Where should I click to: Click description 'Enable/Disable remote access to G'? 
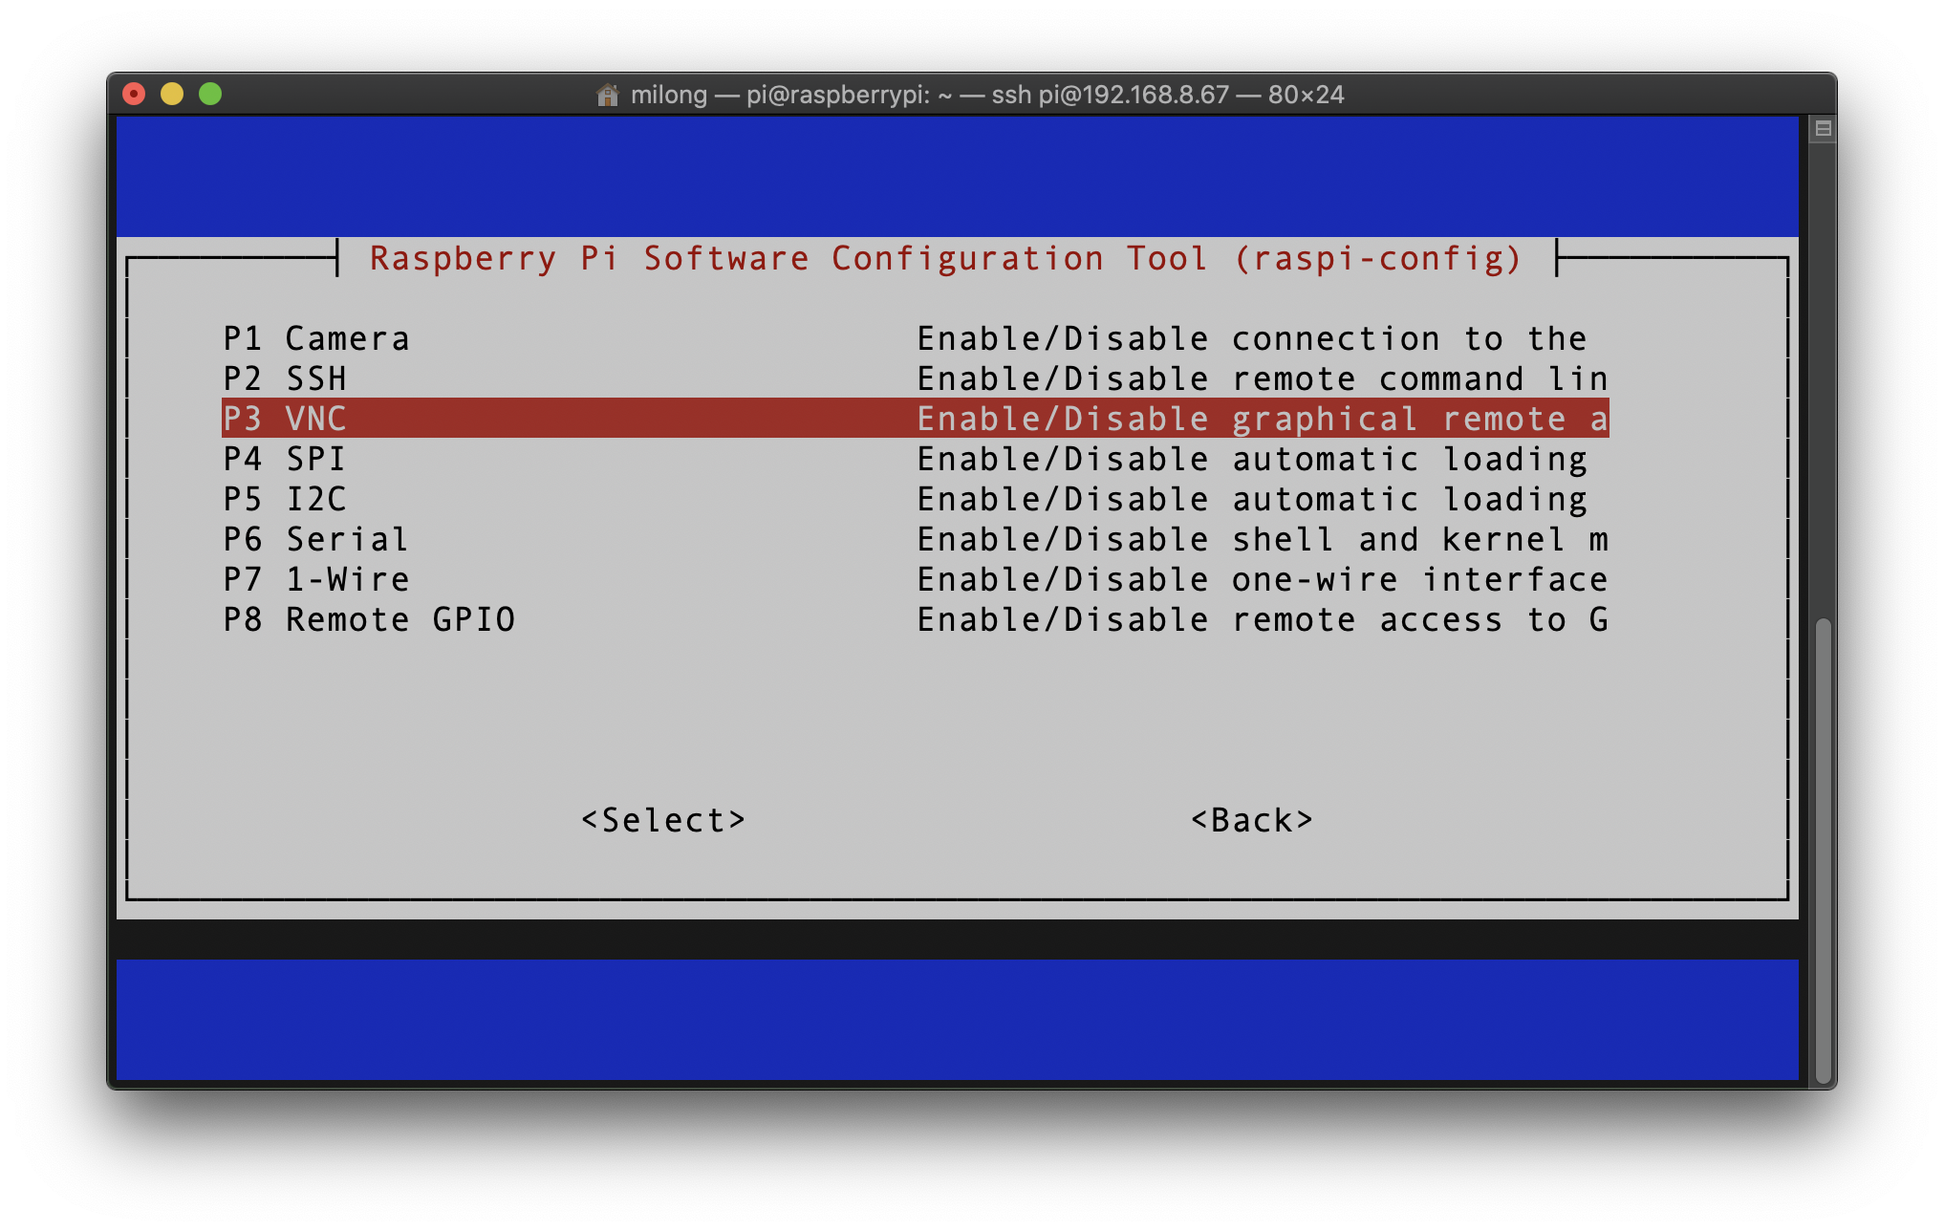[x=1263, y=620]
